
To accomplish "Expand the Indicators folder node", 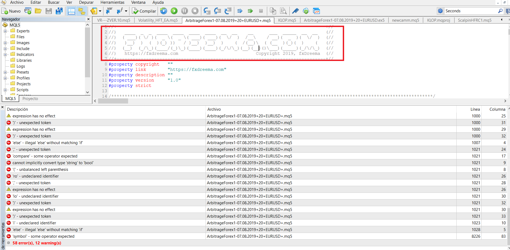I will pos(5,55).
